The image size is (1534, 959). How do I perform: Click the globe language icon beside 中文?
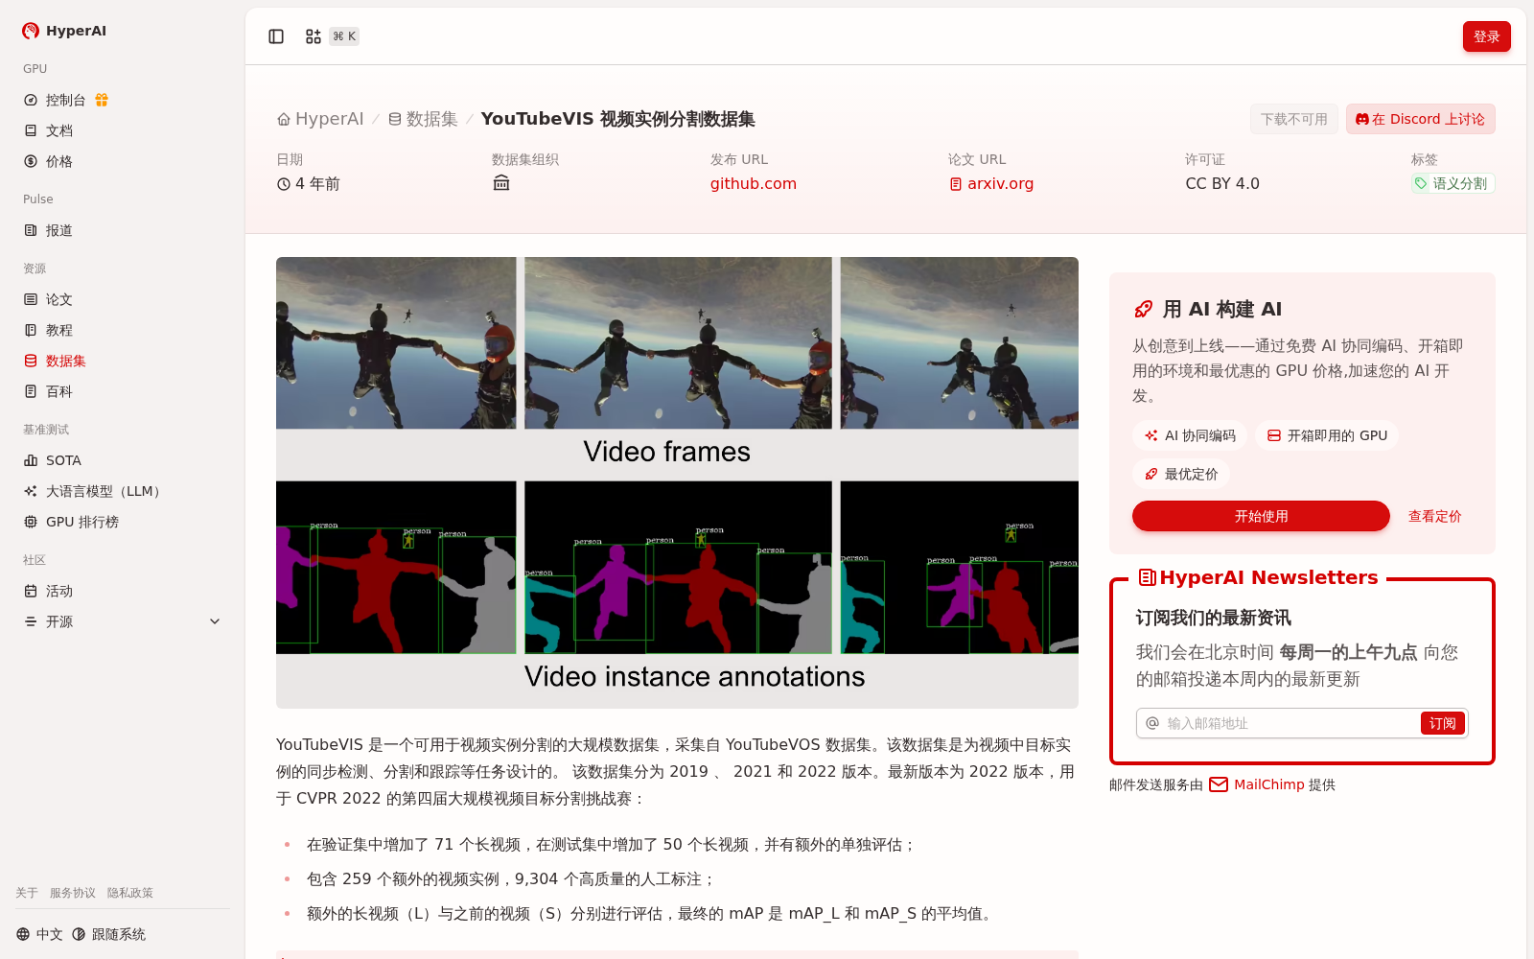tap(23, 934)
